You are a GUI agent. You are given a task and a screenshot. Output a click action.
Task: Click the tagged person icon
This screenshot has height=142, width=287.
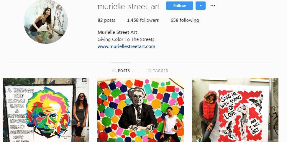[149, 71]
